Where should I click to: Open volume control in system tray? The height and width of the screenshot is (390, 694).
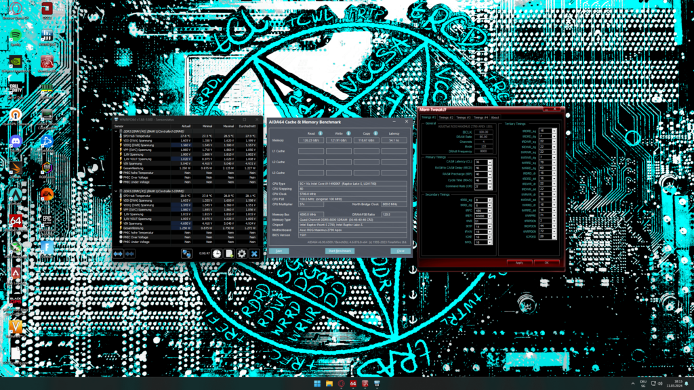660,383
